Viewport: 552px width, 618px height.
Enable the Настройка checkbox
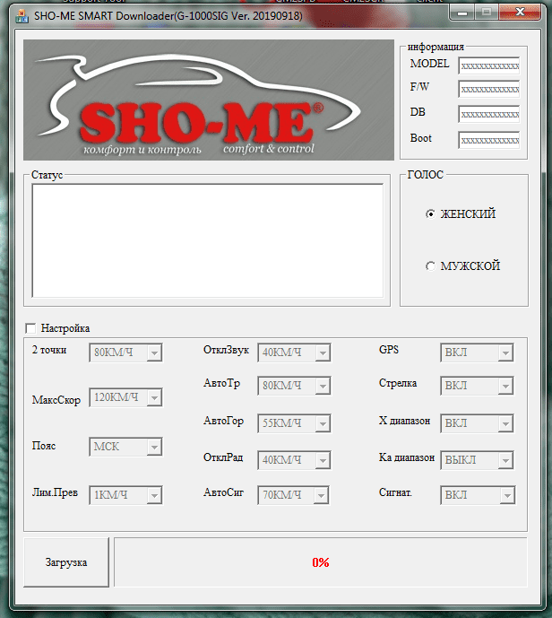pyautogui.click(x=30, y=328)
